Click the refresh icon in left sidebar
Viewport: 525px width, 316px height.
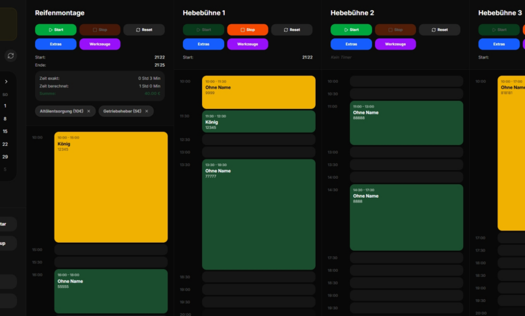(x=11, y=56)
